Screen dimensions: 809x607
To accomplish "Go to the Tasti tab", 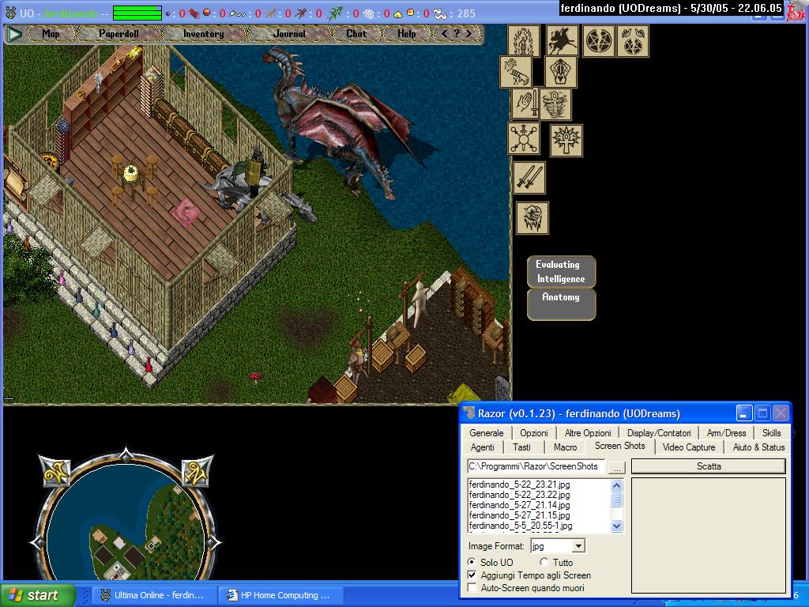I will coord(521,447).
